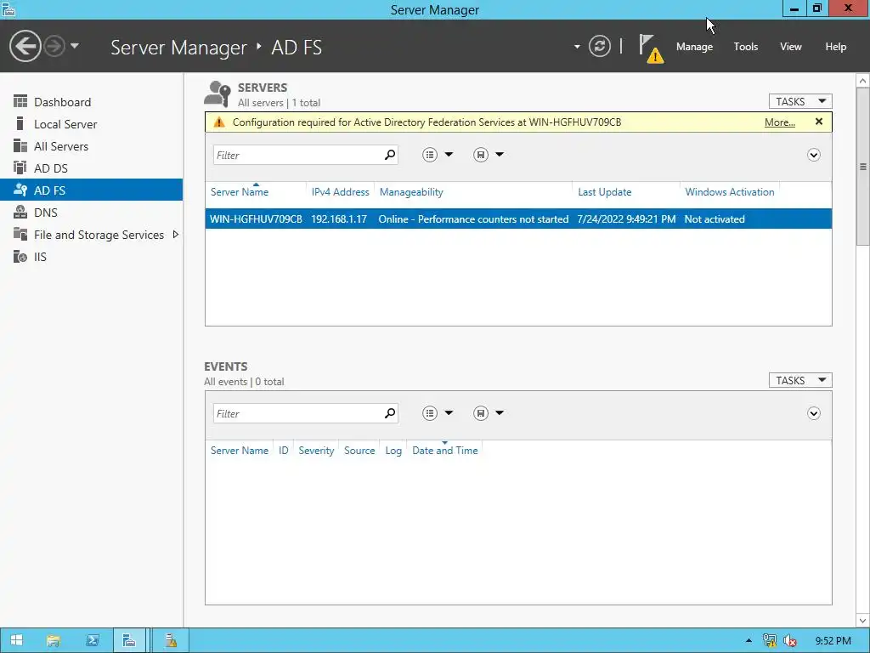Click the Local Server icon

[x=20, y=123]
